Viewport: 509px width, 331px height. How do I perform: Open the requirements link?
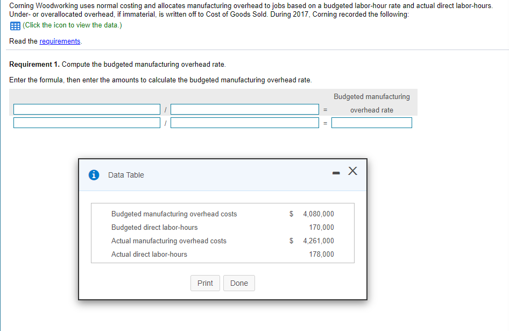[60, 41]
